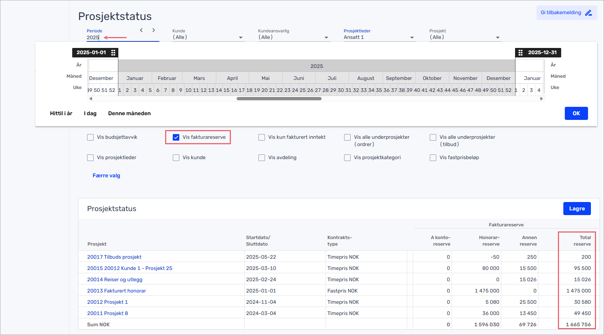Click the timeline horizontal scrollbar thumb
The image size is (604, 335).
[x=279, y=98]
